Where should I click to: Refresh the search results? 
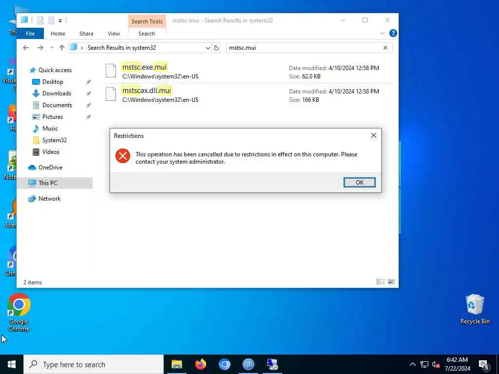tap(216, 48)
